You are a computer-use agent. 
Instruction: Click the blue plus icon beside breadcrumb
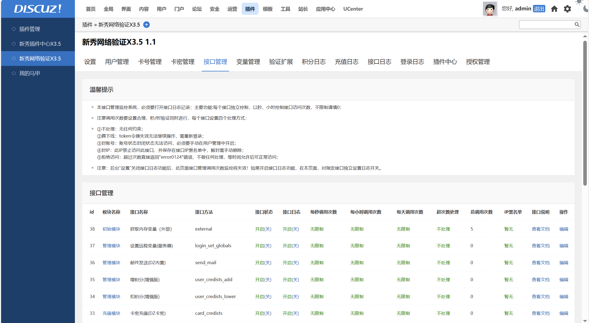click(146, 25)
